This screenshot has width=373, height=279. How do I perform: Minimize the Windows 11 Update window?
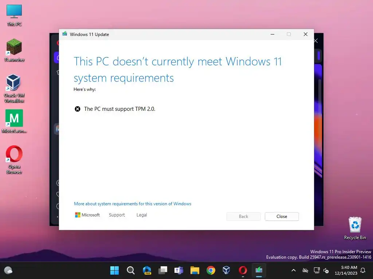tap(272, 35)
